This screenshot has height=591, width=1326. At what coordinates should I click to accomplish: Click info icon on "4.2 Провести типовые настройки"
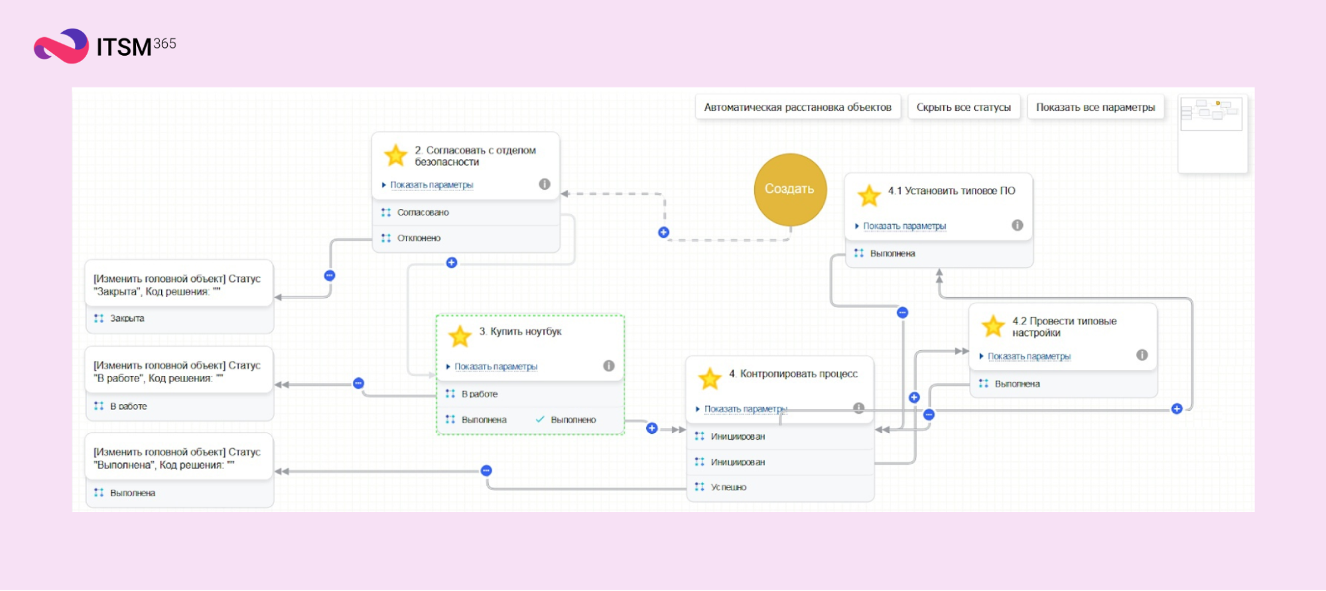coord(1142,355)
